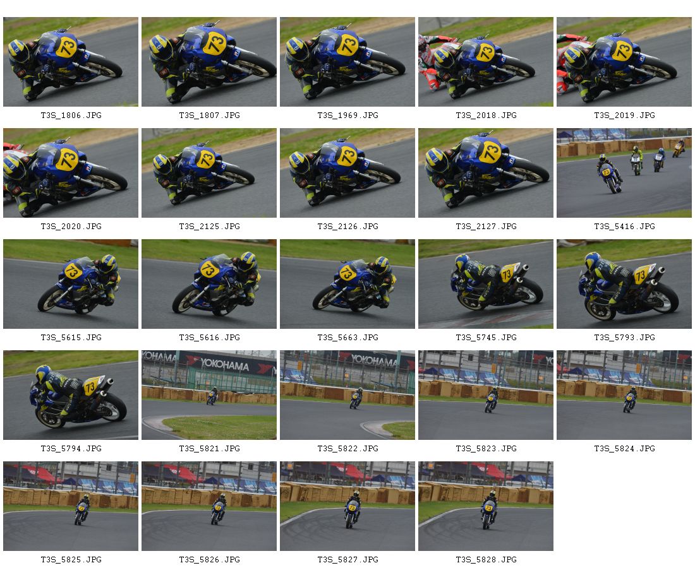This screenshot has width=695, height=568.
Task: Click the T3S_5827.JPG filename label
Action: tap(348, 560)
